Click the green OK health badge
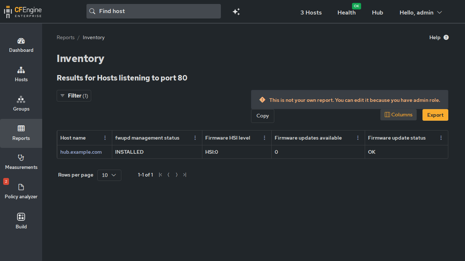Screen dimensions: 465x261 [356, 6]
